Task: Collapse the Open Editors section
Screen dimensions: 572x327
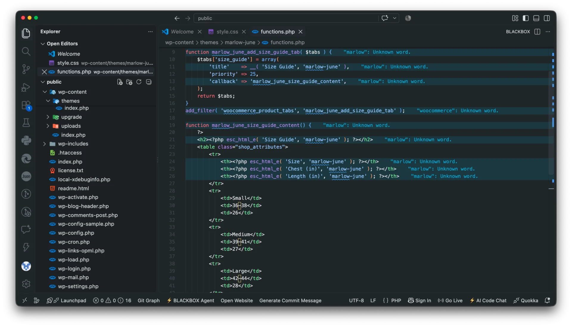Action: pyautogui.click(x=43, y=44)
